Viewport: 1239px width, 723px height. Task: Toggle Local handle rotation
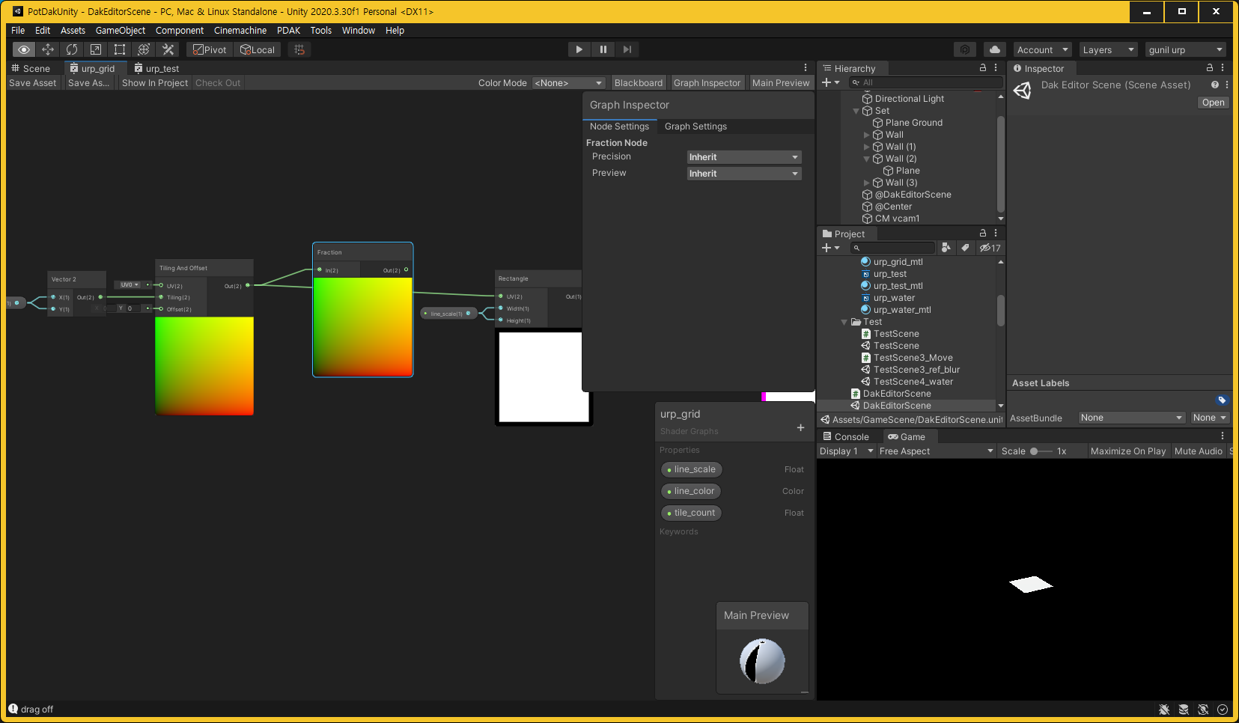pos(258,49)
